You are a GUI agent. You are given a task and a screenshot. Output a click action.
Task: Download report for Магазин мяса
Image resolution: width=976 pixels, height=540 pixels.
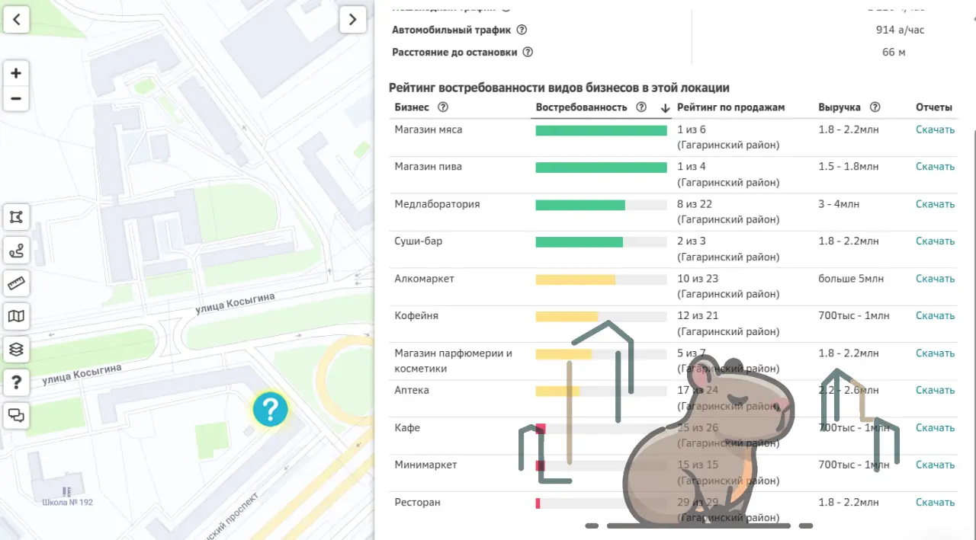935,129
